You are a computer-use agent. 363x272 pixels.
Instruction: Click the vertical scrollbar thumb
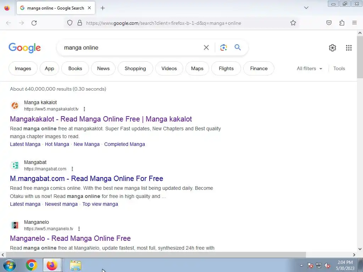click(x=360, y=57)
